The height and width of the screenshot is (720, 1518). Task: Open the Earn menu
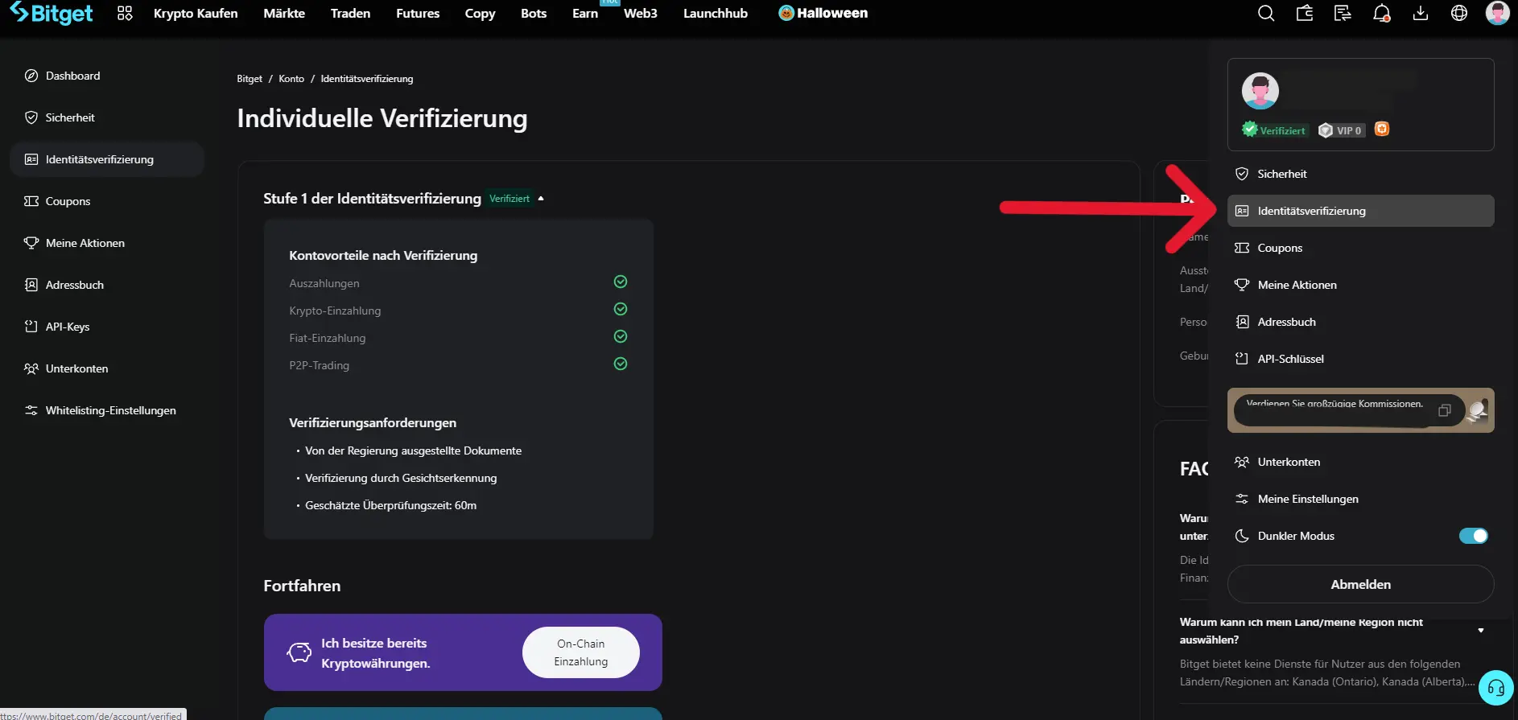[x=585, y=14]
